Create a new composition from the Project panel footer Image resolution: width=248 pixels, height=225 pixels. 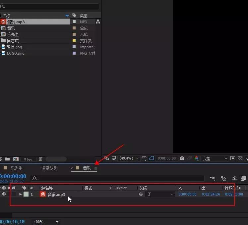click(x=16, y=159)
